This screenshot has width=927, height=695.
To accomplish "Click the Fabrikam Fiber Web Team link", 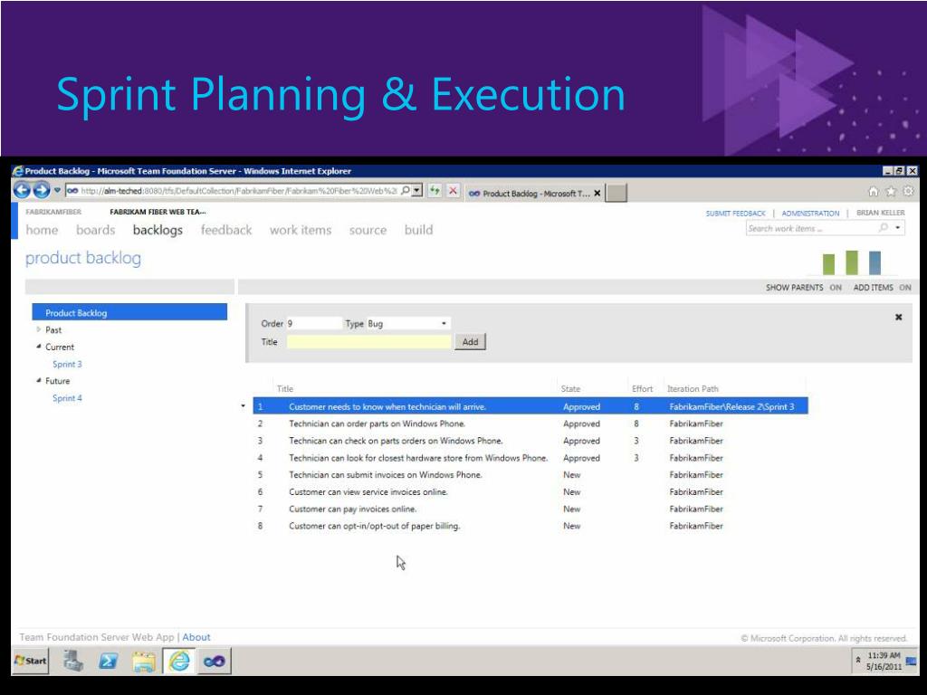I will click(158, 212).
